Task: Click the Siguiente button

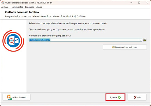Action: pyautogui.click(x=115, y=97)
